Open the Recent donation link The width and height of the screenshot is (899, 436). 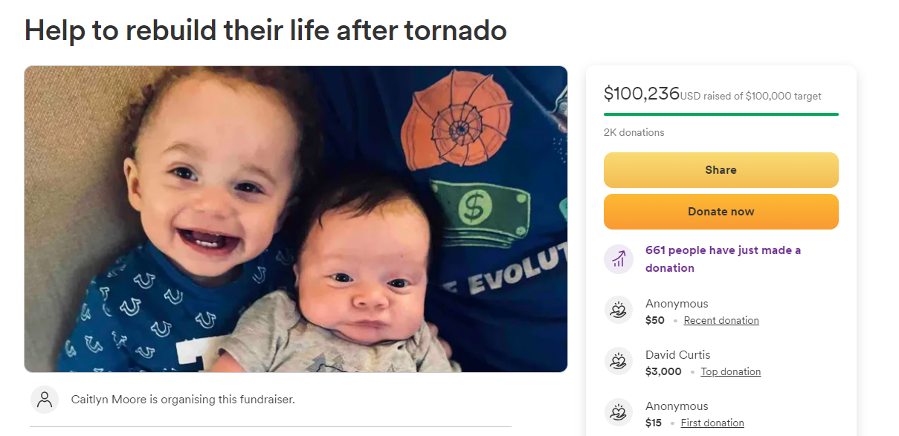point(721,321)
